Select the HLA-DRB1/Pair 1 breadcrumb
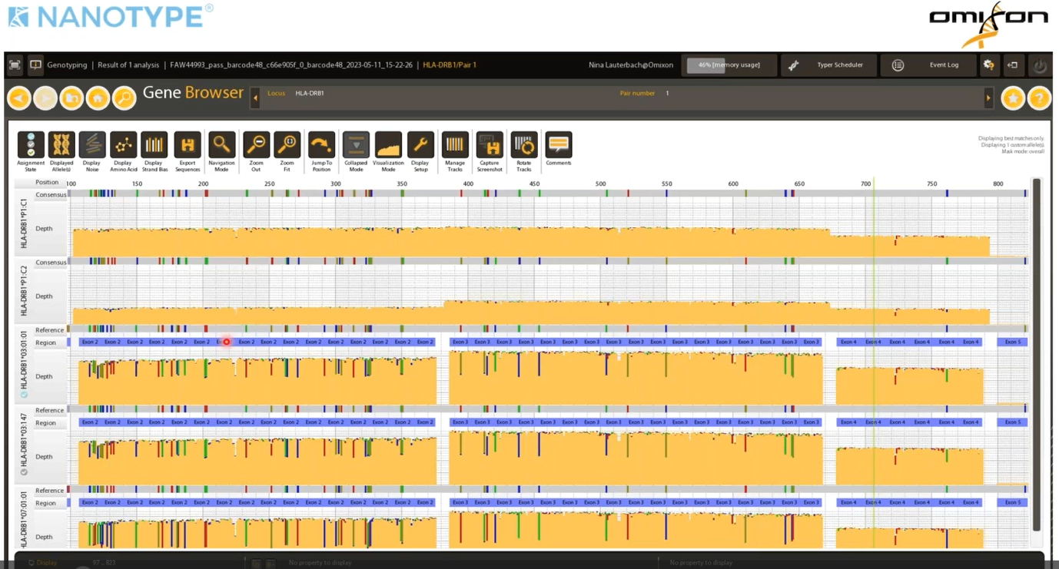Screen dimensions: 1059x569 coord(449,65)
